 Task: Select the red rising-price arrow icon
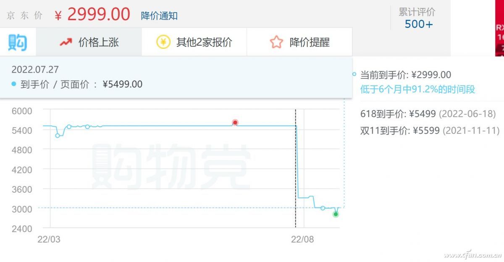66,42
